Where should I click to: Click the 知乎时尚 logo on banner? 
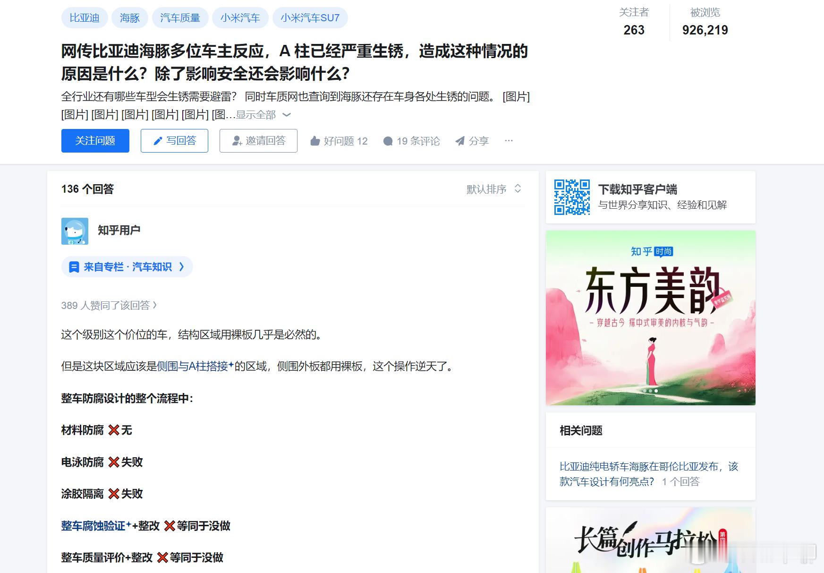coord(652,252)
